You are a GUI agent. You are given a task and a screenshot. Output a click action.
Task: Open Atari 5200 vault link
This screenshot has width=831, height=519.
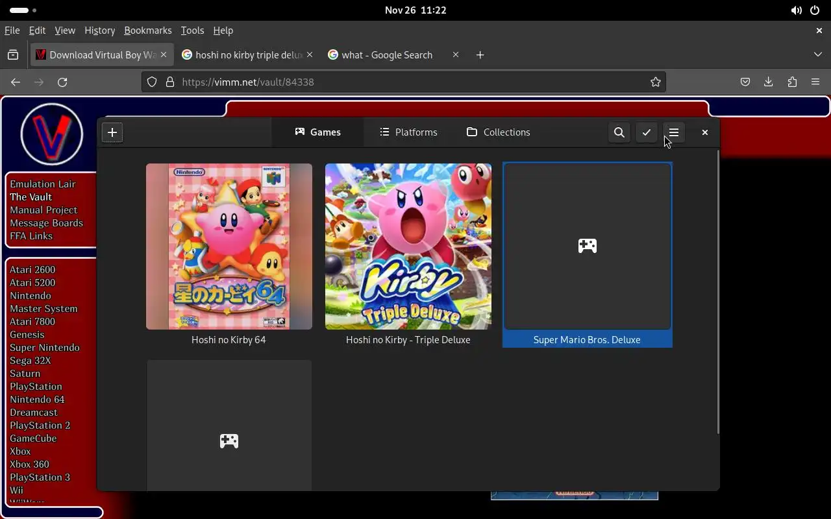click(32, 283)
